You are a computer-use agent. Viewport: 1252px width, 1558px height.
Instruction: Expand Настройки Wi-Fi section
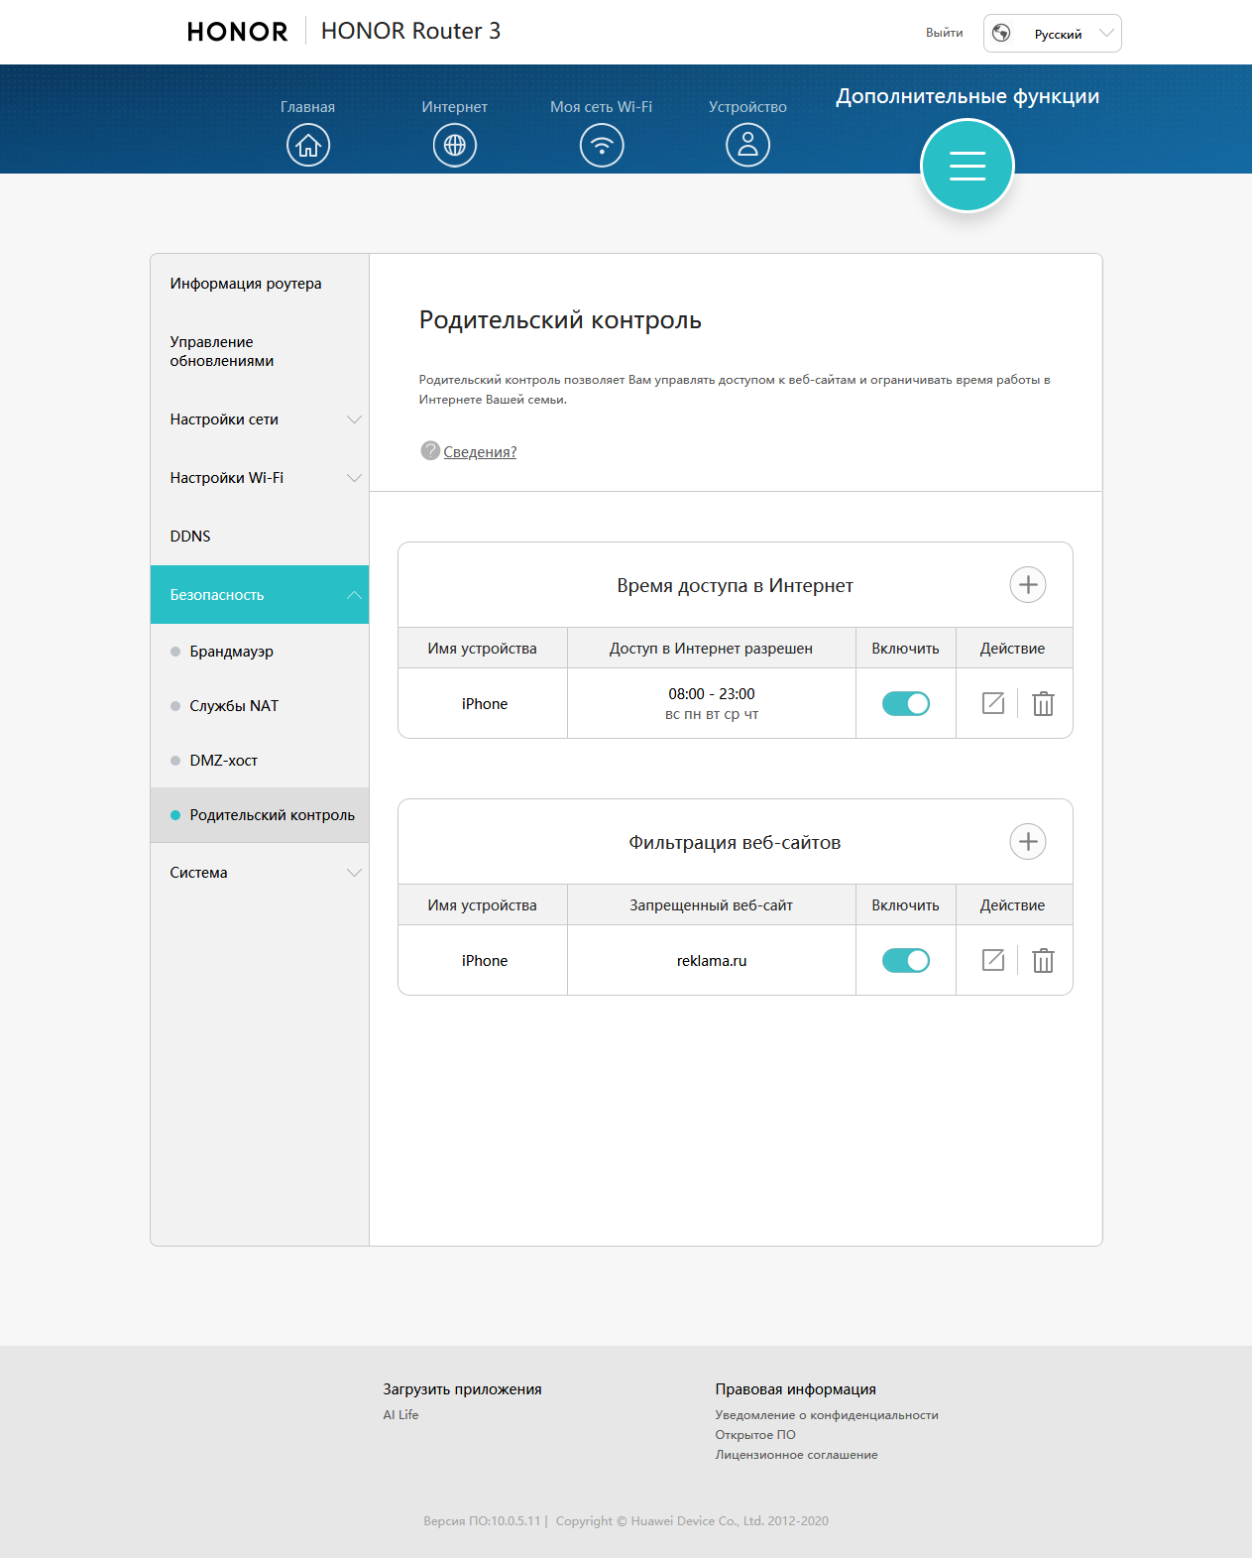pos(260,478)
